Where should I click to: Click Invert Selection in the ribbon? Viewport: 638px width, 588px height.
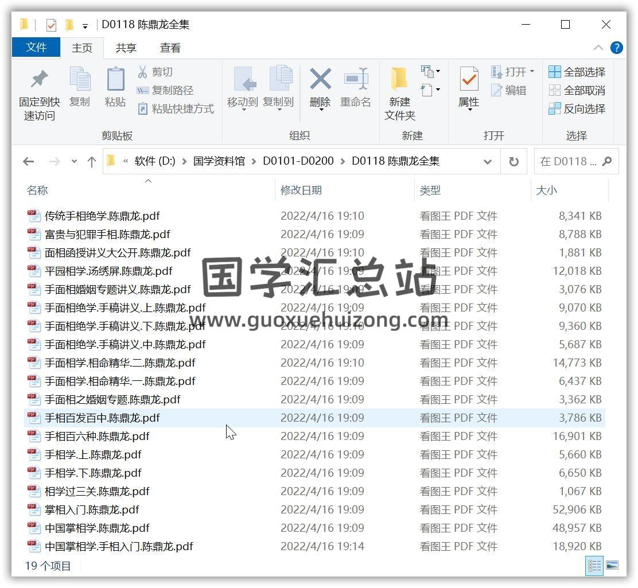pos(577,108)
